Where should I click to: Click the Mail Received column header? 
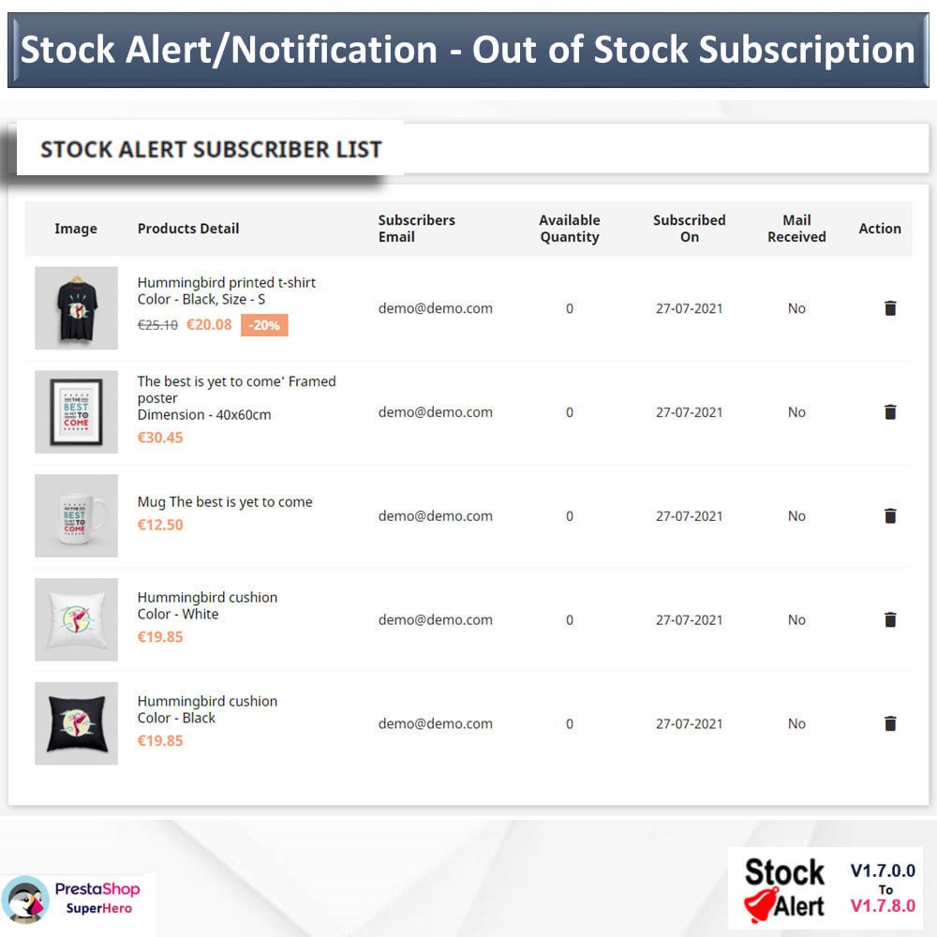796,229
